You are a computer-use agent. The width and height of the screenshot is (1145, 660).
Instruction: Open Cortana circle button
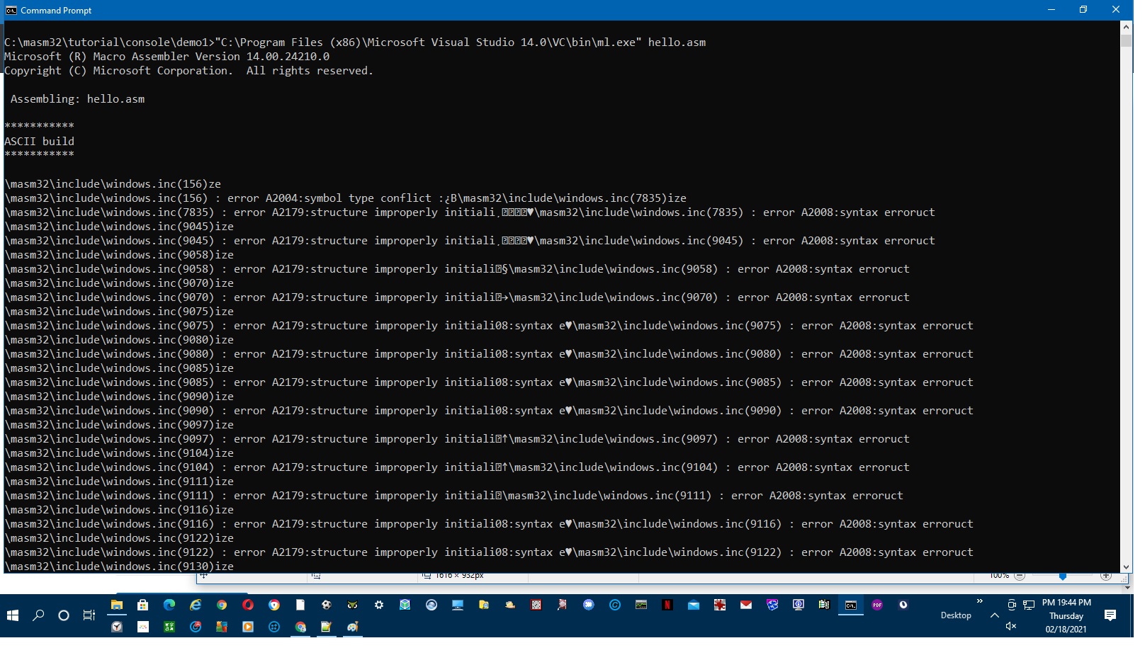pyautogui.click(x=64, y=615)
